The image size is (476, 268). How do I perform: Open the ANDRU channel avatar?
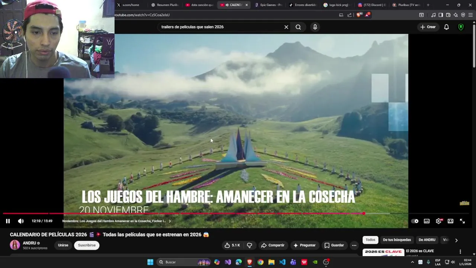tap(15, 245)
